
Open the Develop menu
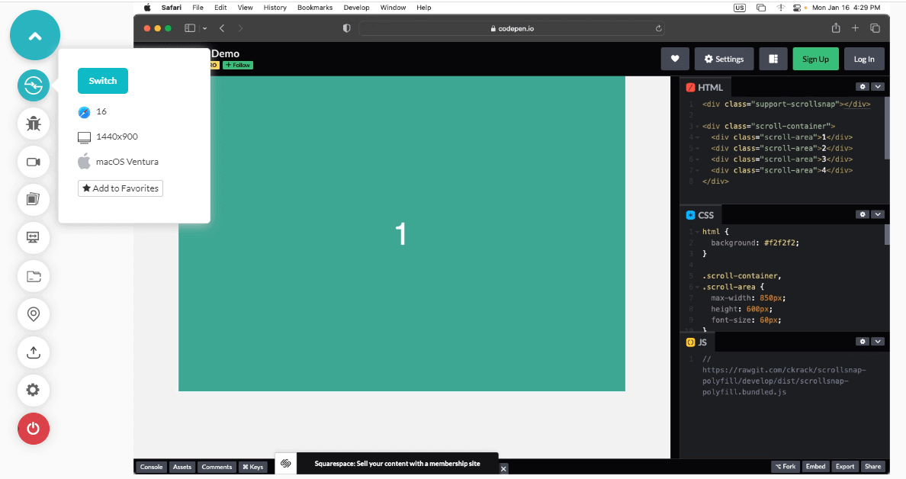356,8
